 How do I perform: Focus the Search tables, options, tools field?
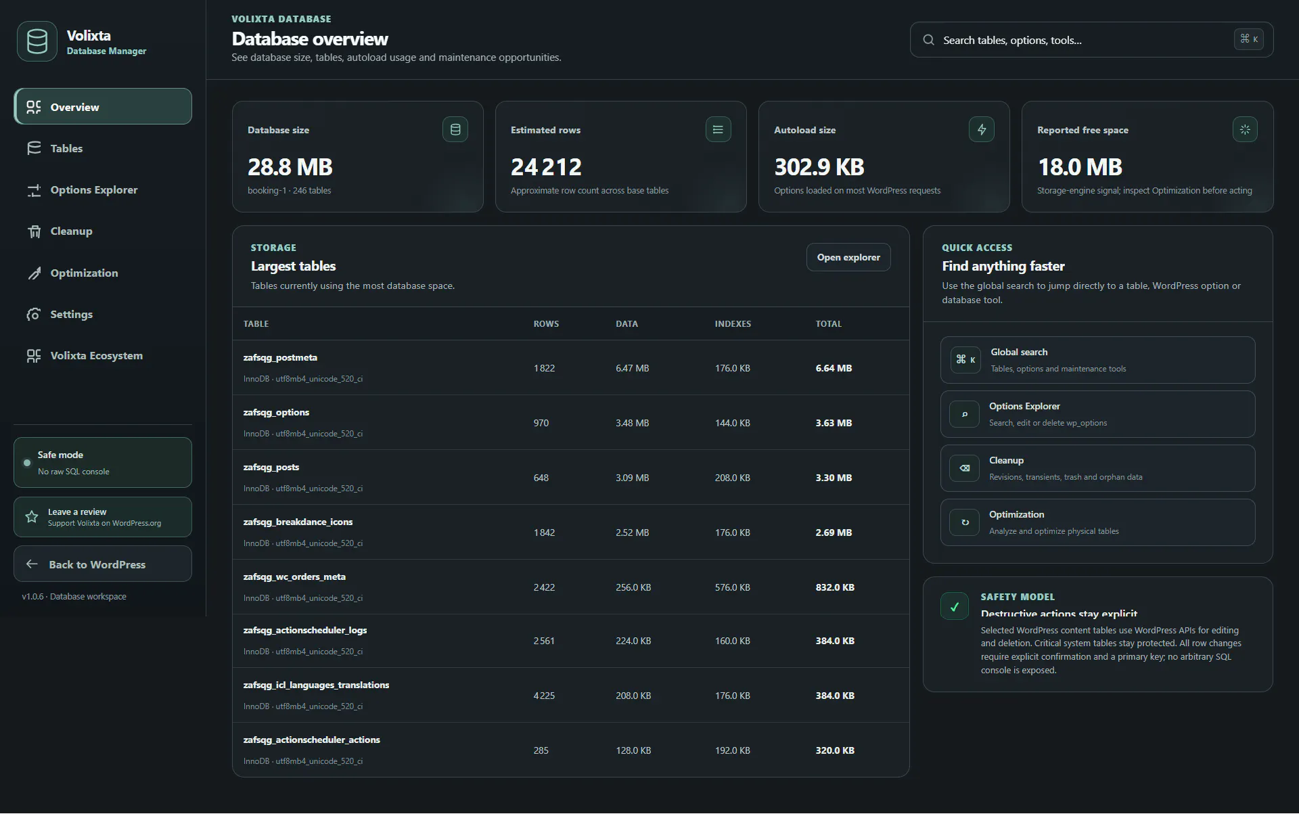[1092, 40]
